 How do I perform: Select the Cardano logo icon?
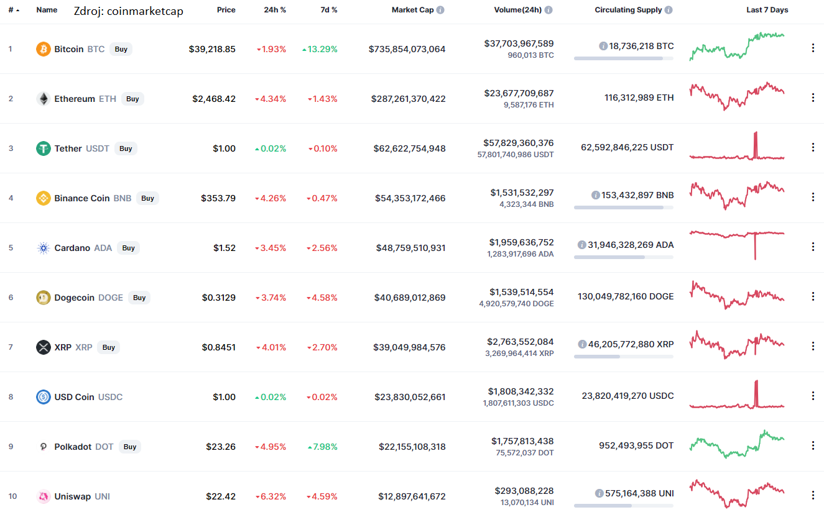pos(42,247)
